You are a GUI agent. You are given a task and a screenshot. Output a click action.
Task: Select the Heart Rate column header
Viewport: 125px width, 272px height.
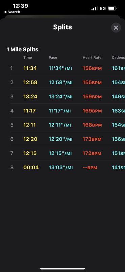[x=92, y=57]
